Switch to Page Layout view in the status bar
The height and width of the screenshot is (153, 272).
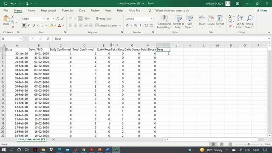pyautogui.click(x=222, y=144)
